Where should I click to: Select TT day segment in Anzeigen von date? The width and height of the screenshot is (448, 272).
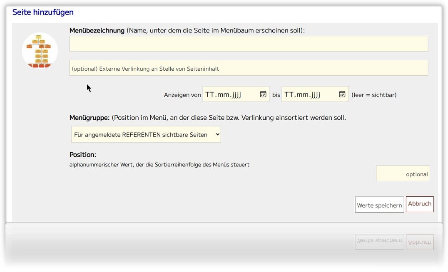[210, 94]
